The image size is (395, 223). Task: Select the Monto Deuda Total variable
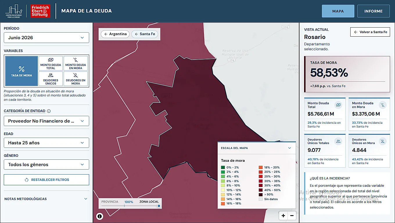pos(51,63)
